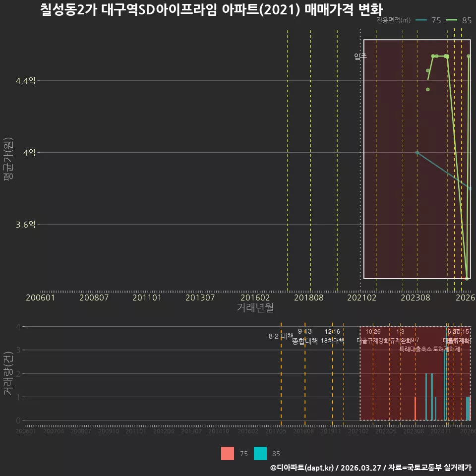Click the '대출규제강화' annotation text
This screenshot has width=476, height=476.
pos(373,340)
